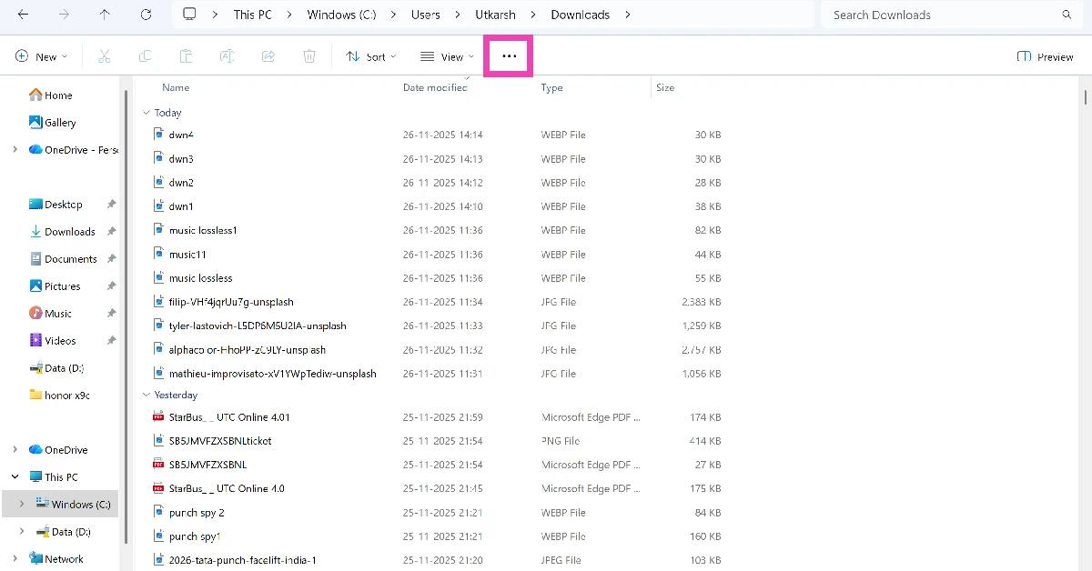Screen dimensions: 1092x571
Task: Open the See more ellipsis menu
Action: click(508, 55)
